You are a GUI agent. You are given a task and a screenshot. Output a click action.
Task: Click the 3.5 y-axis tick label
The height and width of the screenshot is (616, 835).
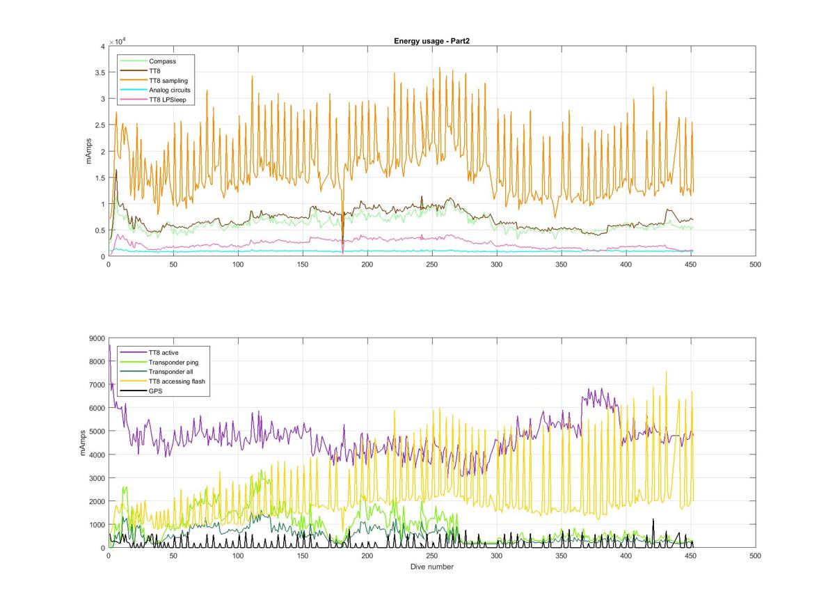(99, 72)
